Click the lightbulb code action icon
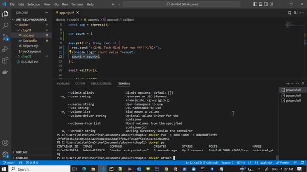The height and width of the screenshot is (172, 307). click(70, 52)
